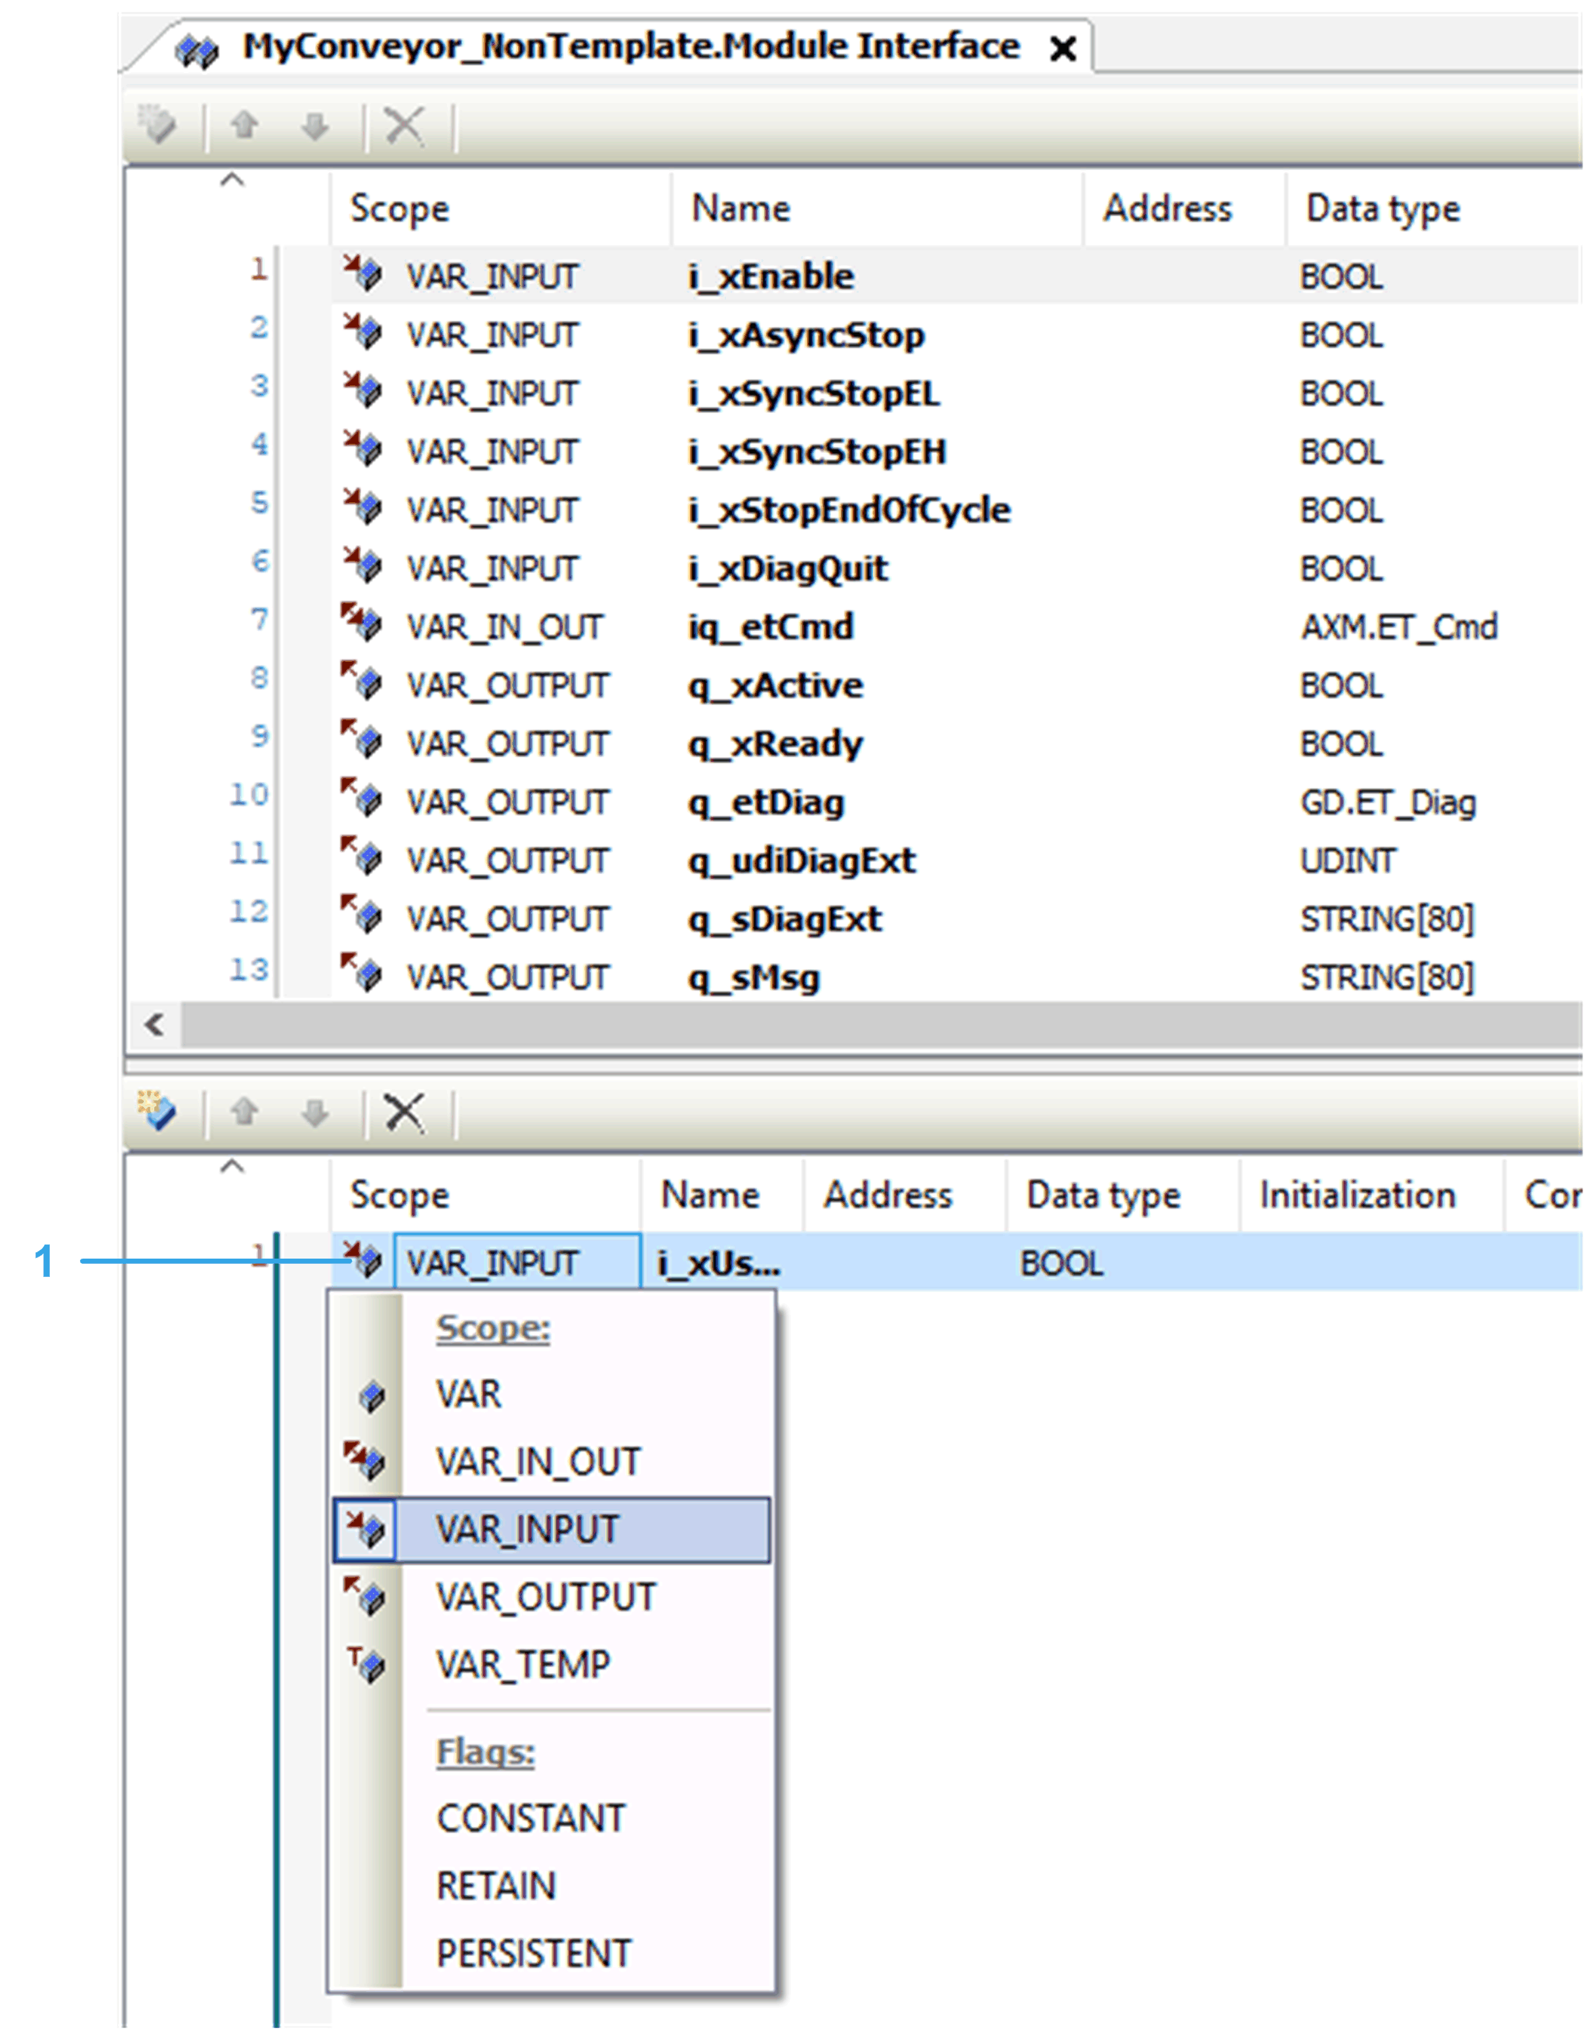Viewport: 1588px width, 2034px height.
Task: Open the VAR_INPUT scope combo in lower table
Action: click(x=517, y=1263)
